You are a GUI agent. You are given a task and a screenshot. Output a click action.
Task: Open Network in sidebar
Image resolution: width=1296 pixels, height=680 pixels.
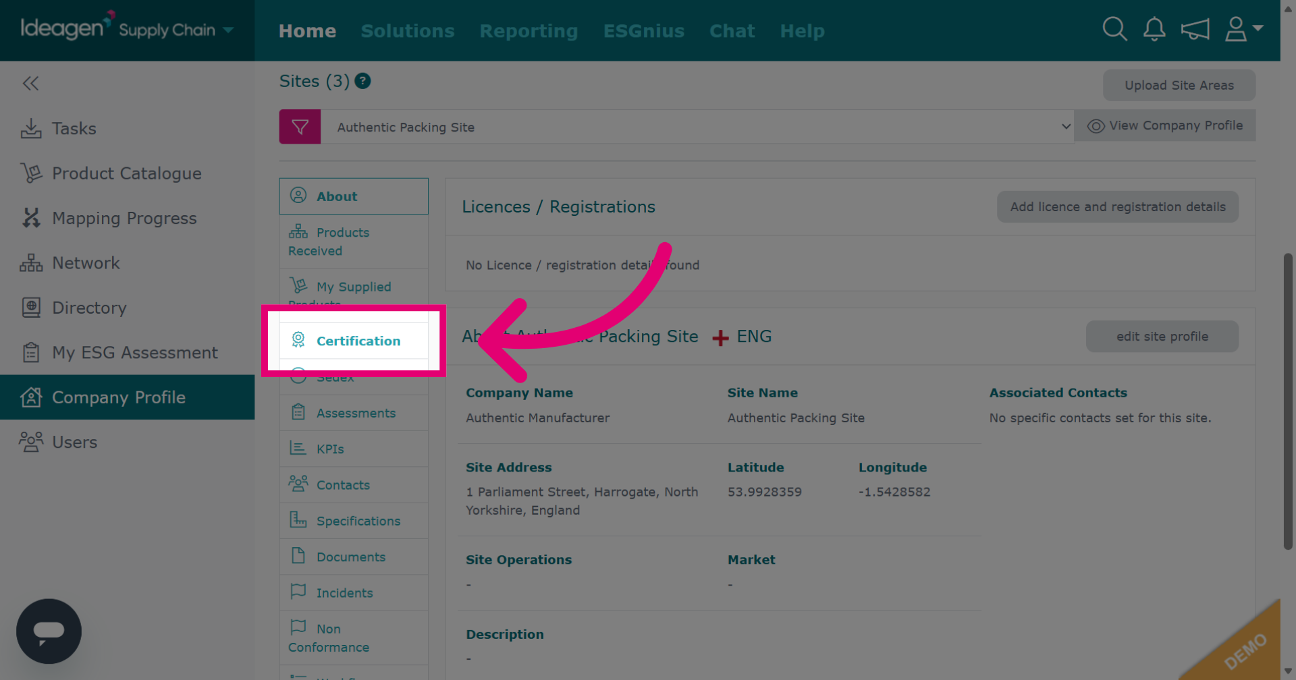tap(127, 263)
